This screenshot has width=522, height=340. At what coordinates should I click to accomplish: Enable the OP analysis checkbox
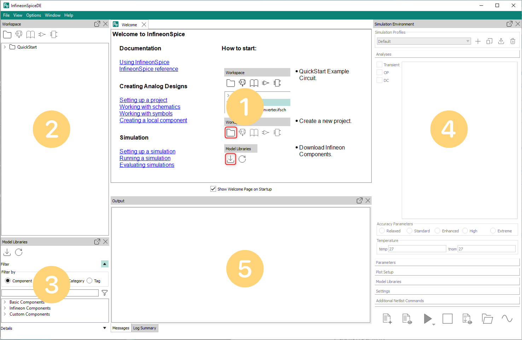tap(379, 73)
